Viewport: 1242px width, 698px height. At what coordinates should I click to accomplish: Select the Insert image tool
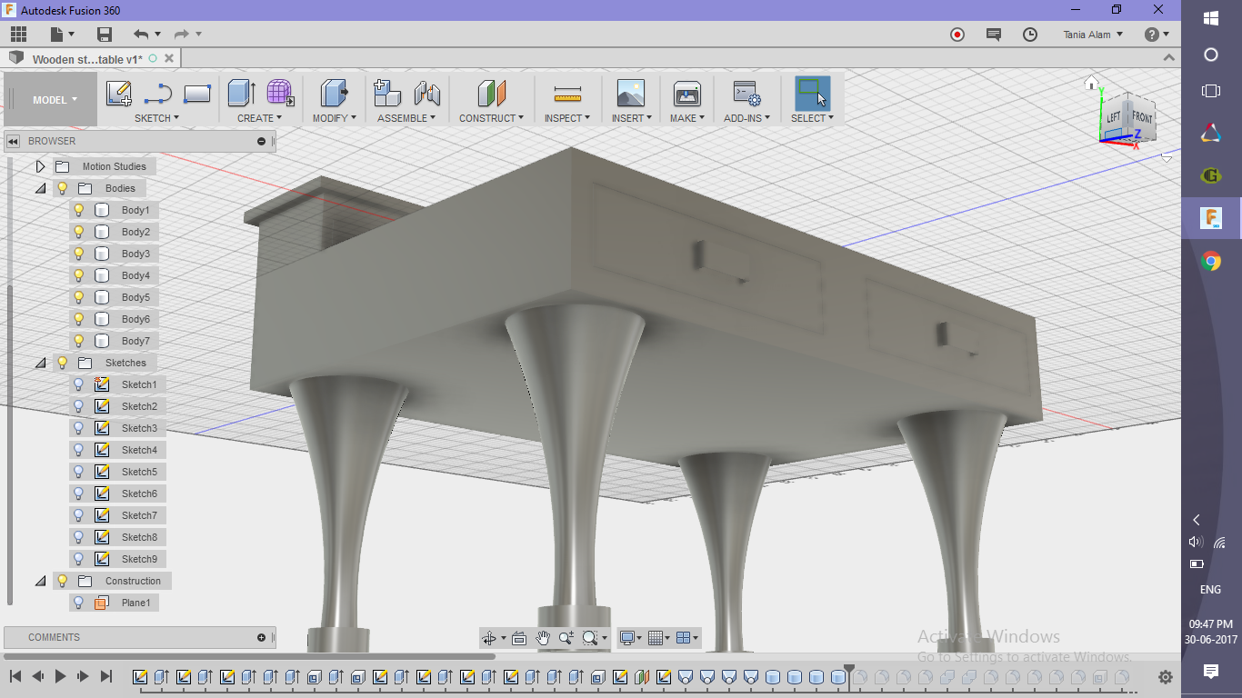630,93
